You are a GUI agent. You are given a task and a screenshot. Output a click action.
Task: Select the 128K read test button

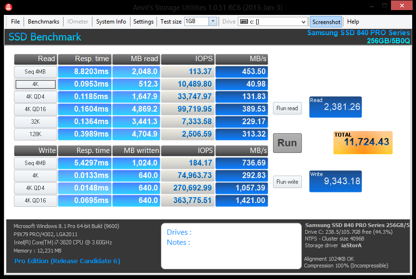[x=36, y=134]
